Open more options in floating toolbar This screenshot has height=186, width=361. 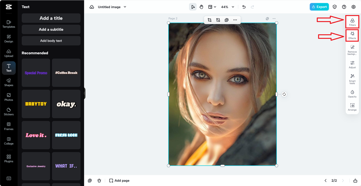click(x=235, y=20)
